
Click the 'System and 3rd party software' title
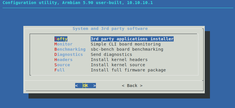tap(110, 29)
